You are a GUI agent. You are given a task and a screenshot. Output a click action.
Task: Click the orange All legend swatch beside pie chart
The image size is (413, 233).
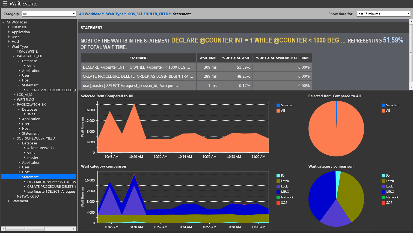coord(383,111)
